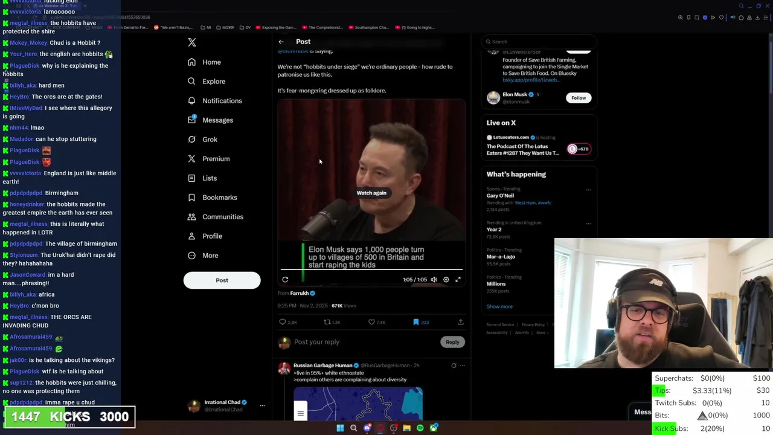Replay the video with the replay icon
This screenshot has height=435, width=773.
point(285,280)
